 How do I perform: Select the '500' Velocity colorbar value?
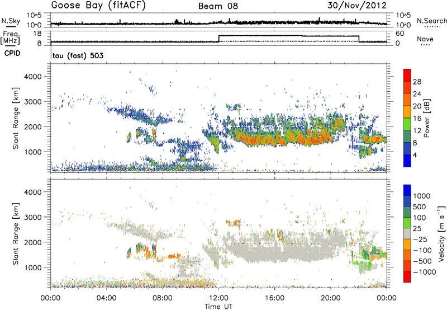419,207
